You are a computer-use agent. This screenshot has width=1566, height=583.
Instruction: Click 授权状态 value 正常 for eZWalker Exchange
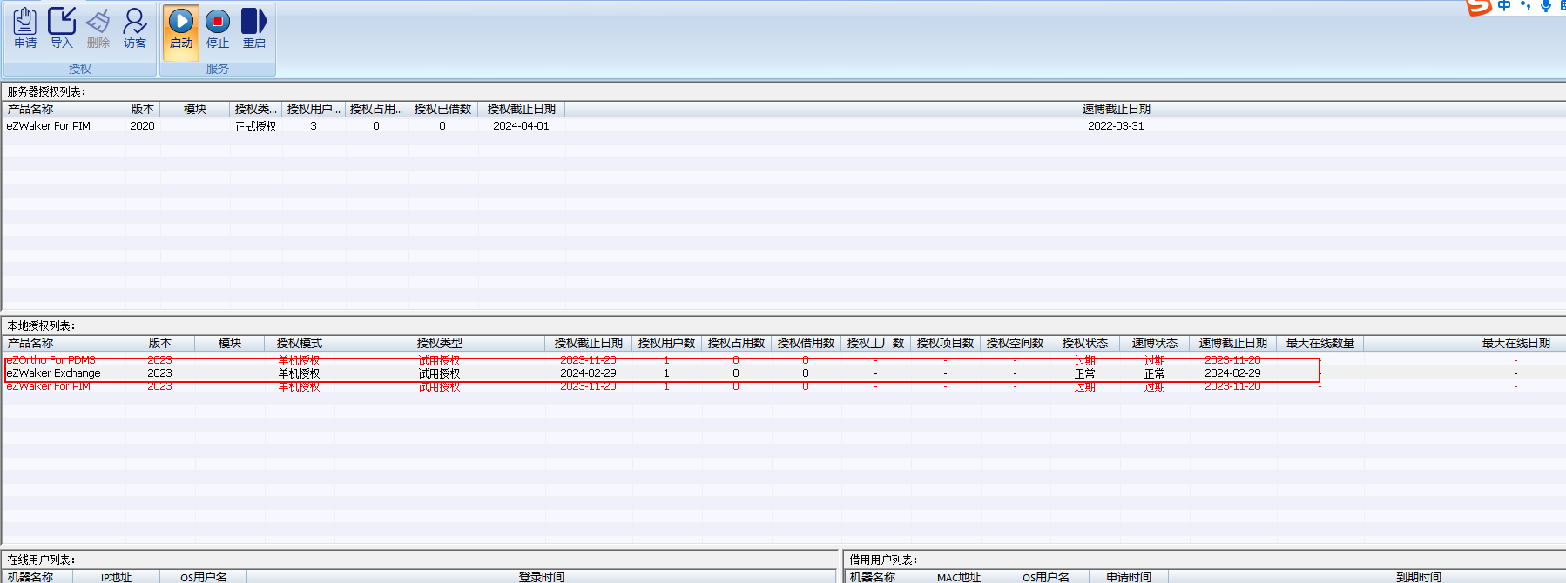[x=1085, y=373]
